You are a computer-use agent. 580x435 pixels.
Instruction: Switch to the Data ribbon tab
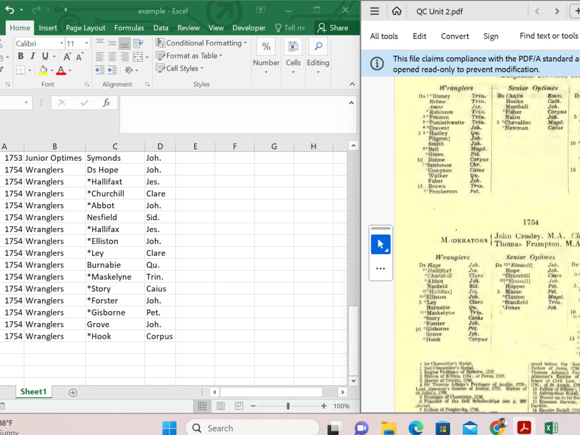[x=161, y=28]
